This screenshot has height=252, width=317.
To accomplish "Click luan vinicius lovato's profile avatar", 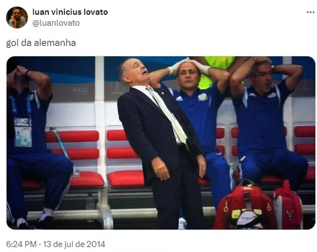I will coord(17,17).
